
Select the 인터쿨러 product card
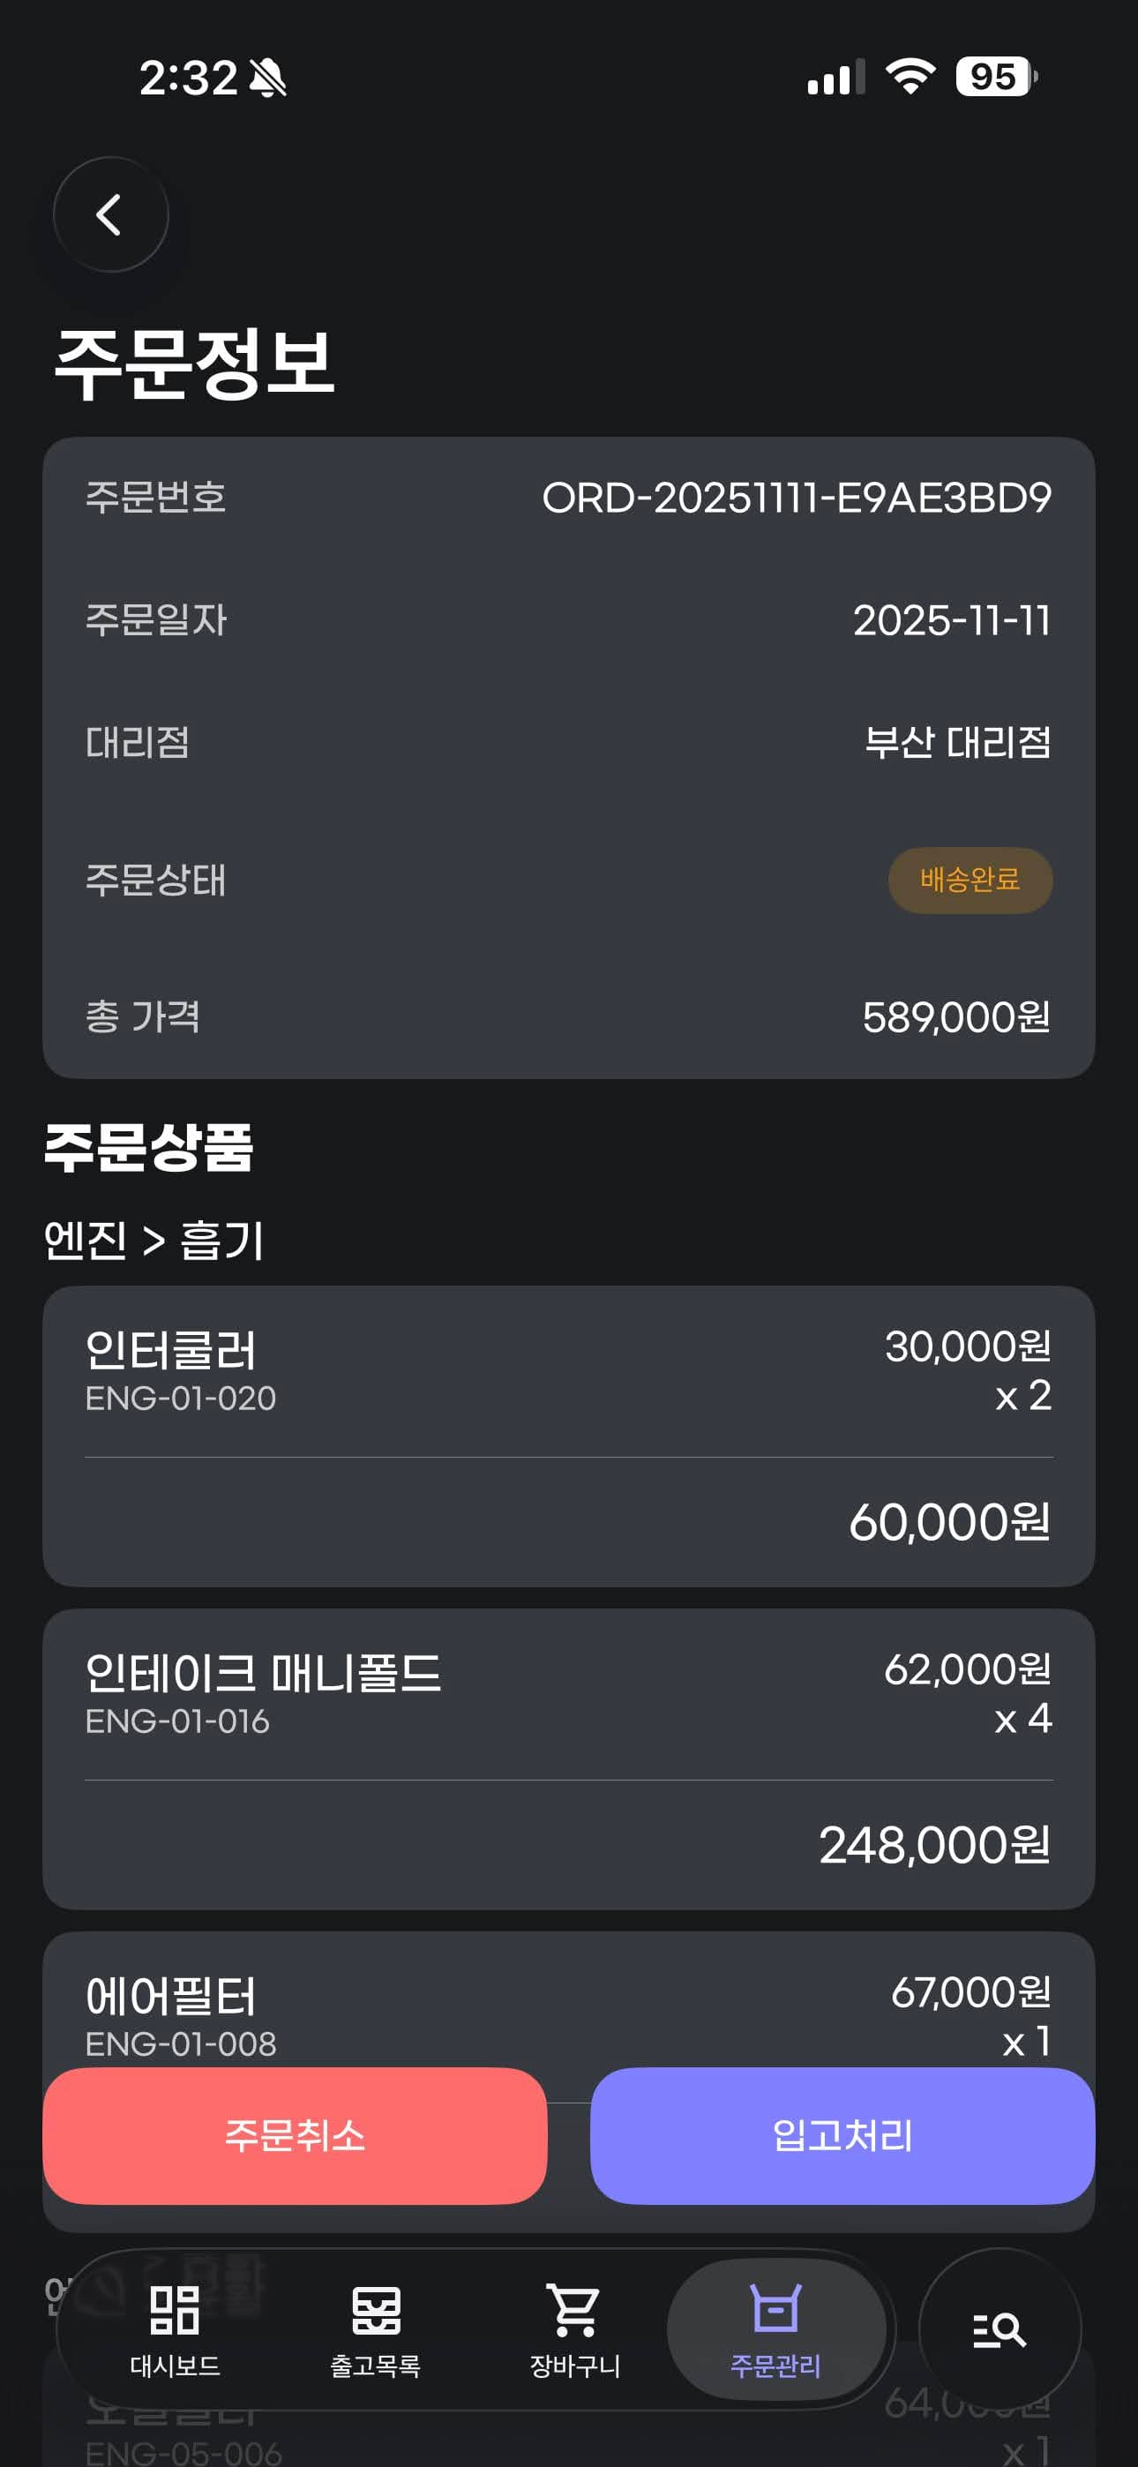tap(568, 1435)
